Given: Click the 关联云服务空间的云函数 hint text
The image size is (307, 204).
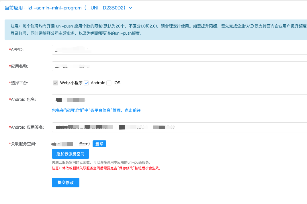Looking at the screenshot, I should [x=102, y=162].
